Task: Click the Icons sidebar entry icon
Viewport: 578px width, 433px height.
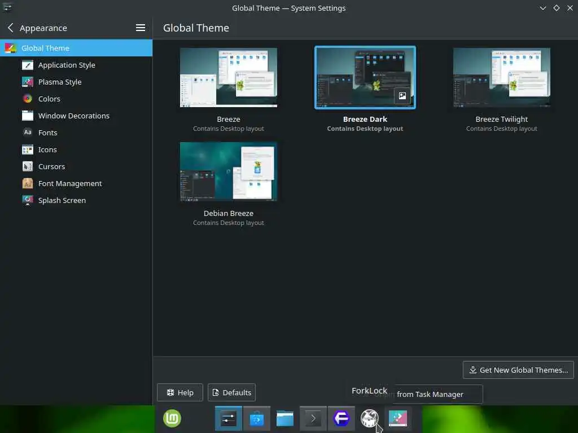Action: click(x=28, y=150)
